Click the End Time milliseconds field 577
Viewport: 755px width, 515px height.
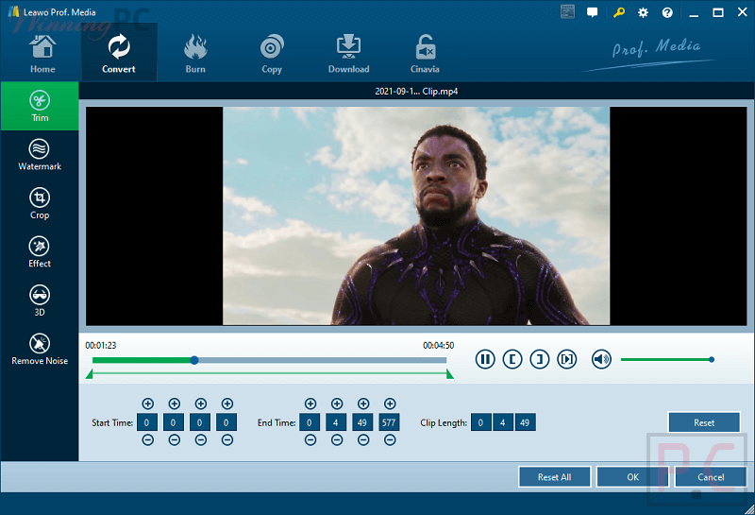pyautogui.click(x=389, y=422)
